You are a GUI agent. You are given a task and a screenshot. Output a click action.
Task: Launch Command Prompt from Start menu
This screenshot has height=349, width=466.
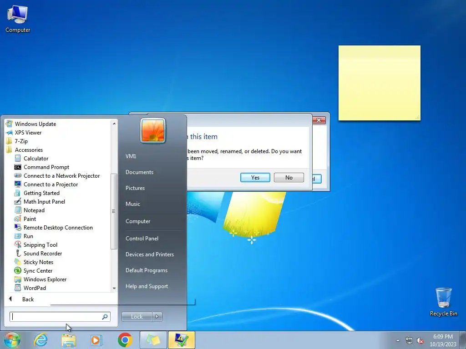click(x=46, y=167)
